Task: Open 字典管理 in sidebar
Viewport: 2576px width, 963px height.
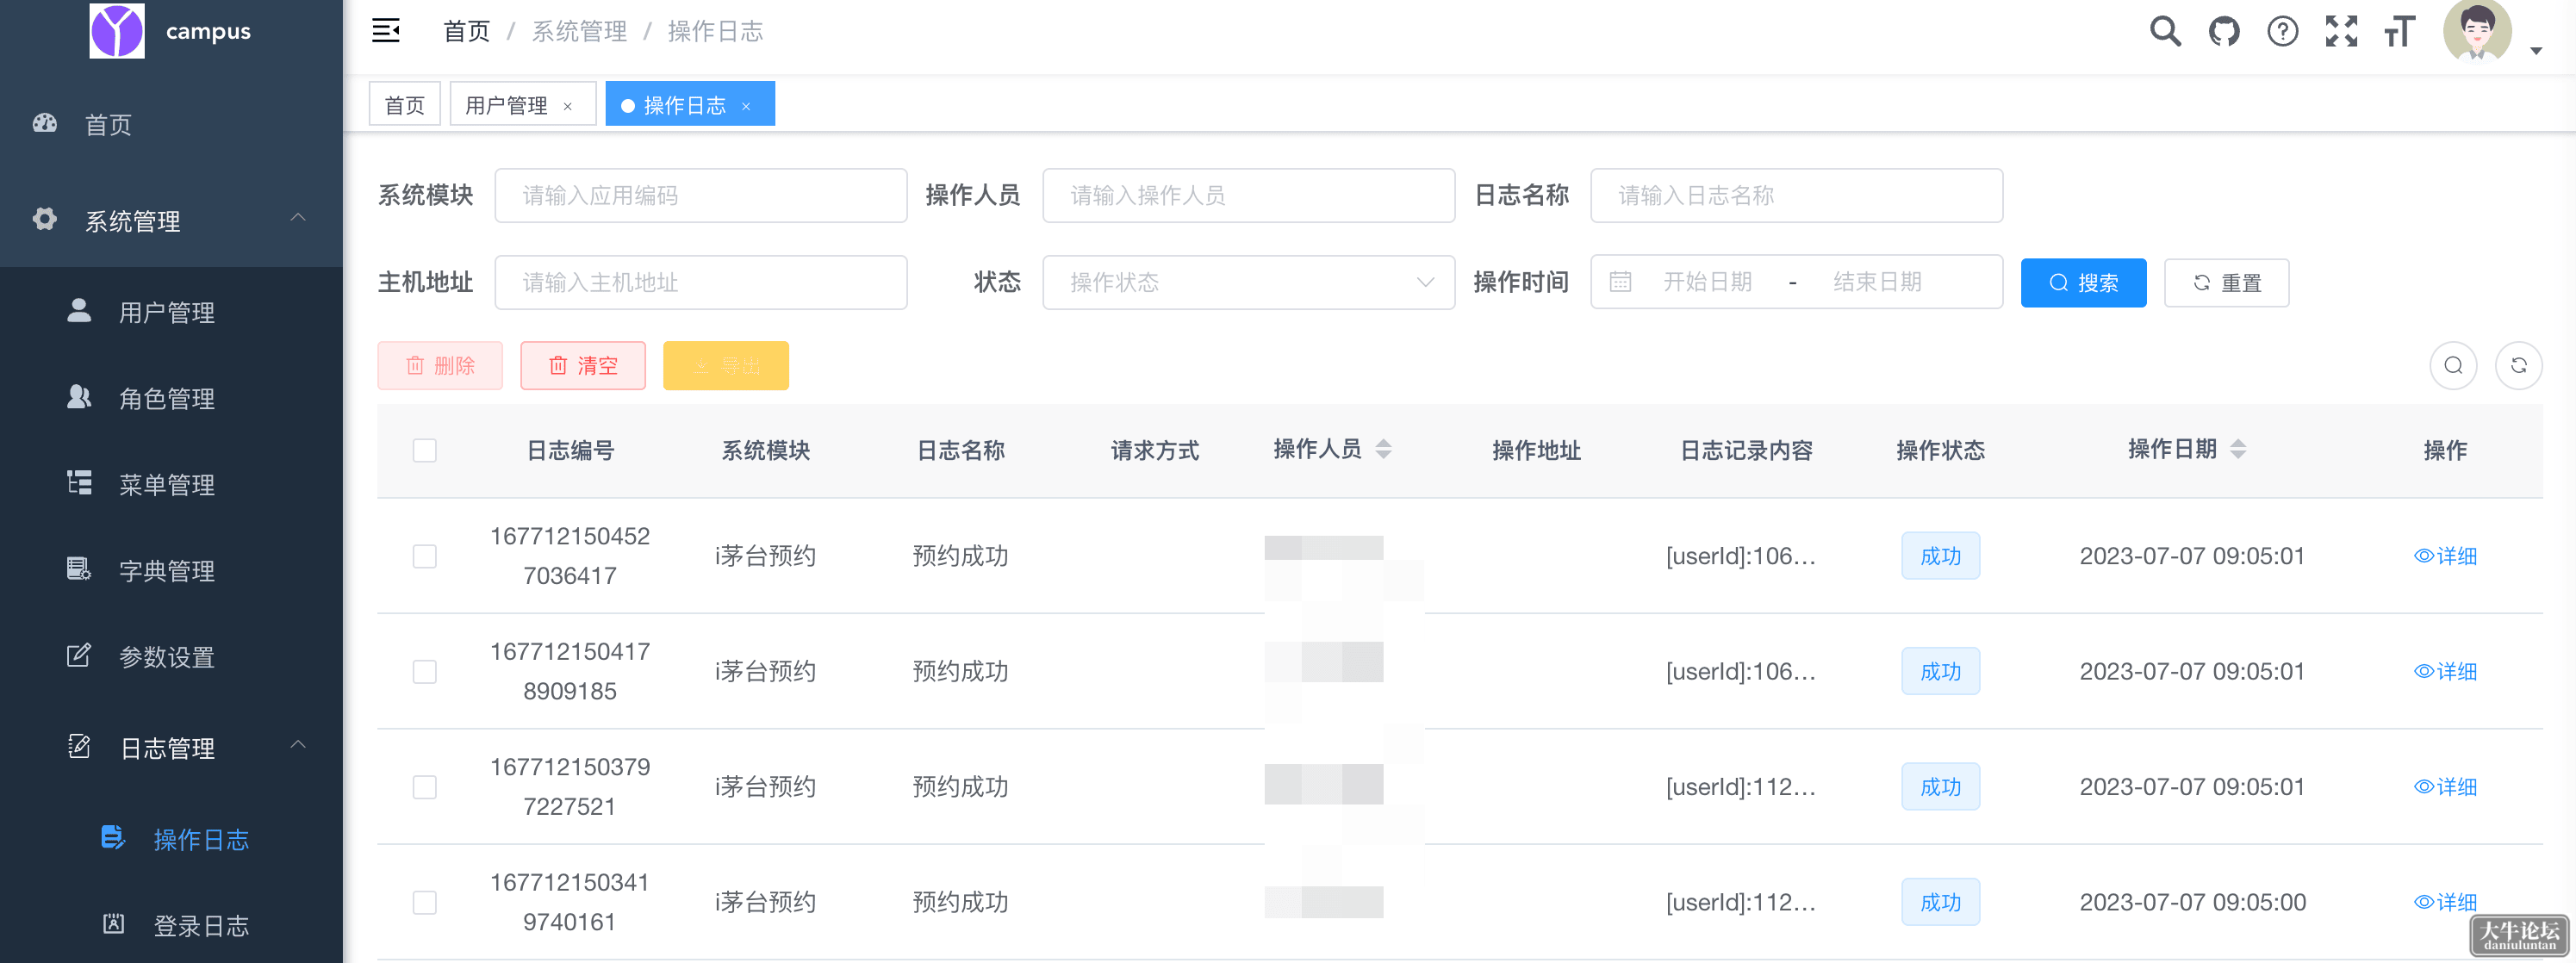Action: point(171,570)
